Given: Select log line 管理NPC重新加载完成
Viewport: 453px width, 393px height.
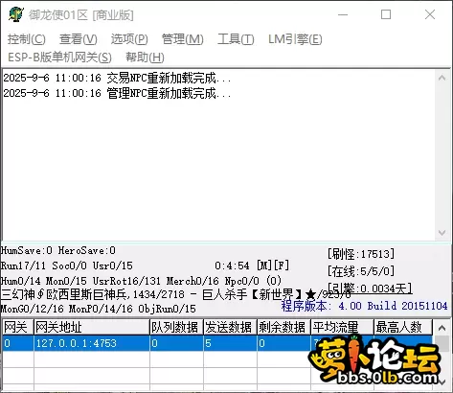Looking at the screenshot, I should coord(117,93).
